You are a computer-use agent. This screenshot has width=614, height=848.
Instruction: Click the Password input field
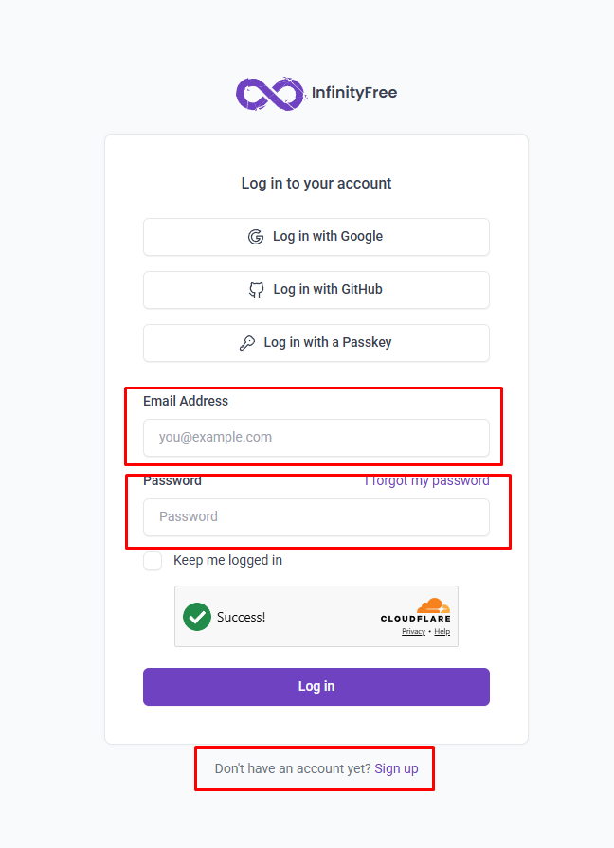[316, 517]
